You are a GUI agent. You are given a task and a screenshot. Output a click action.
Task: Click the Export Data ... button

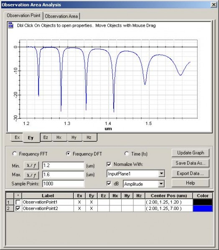[x=190, y=173]
